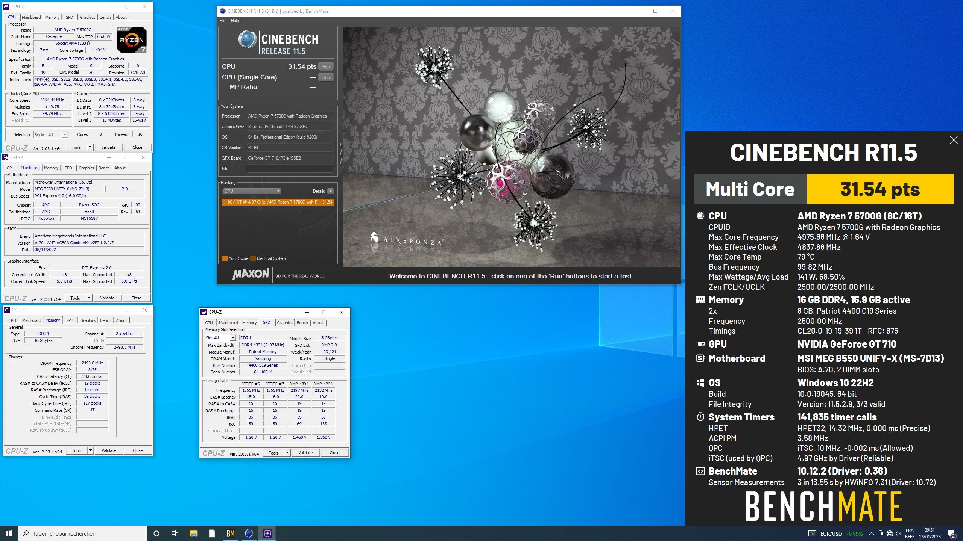Screen dimensions: 963x541
Task: Click the Ryzen 7 logo in CPU-Z
Action: click(x=132, y=40)
